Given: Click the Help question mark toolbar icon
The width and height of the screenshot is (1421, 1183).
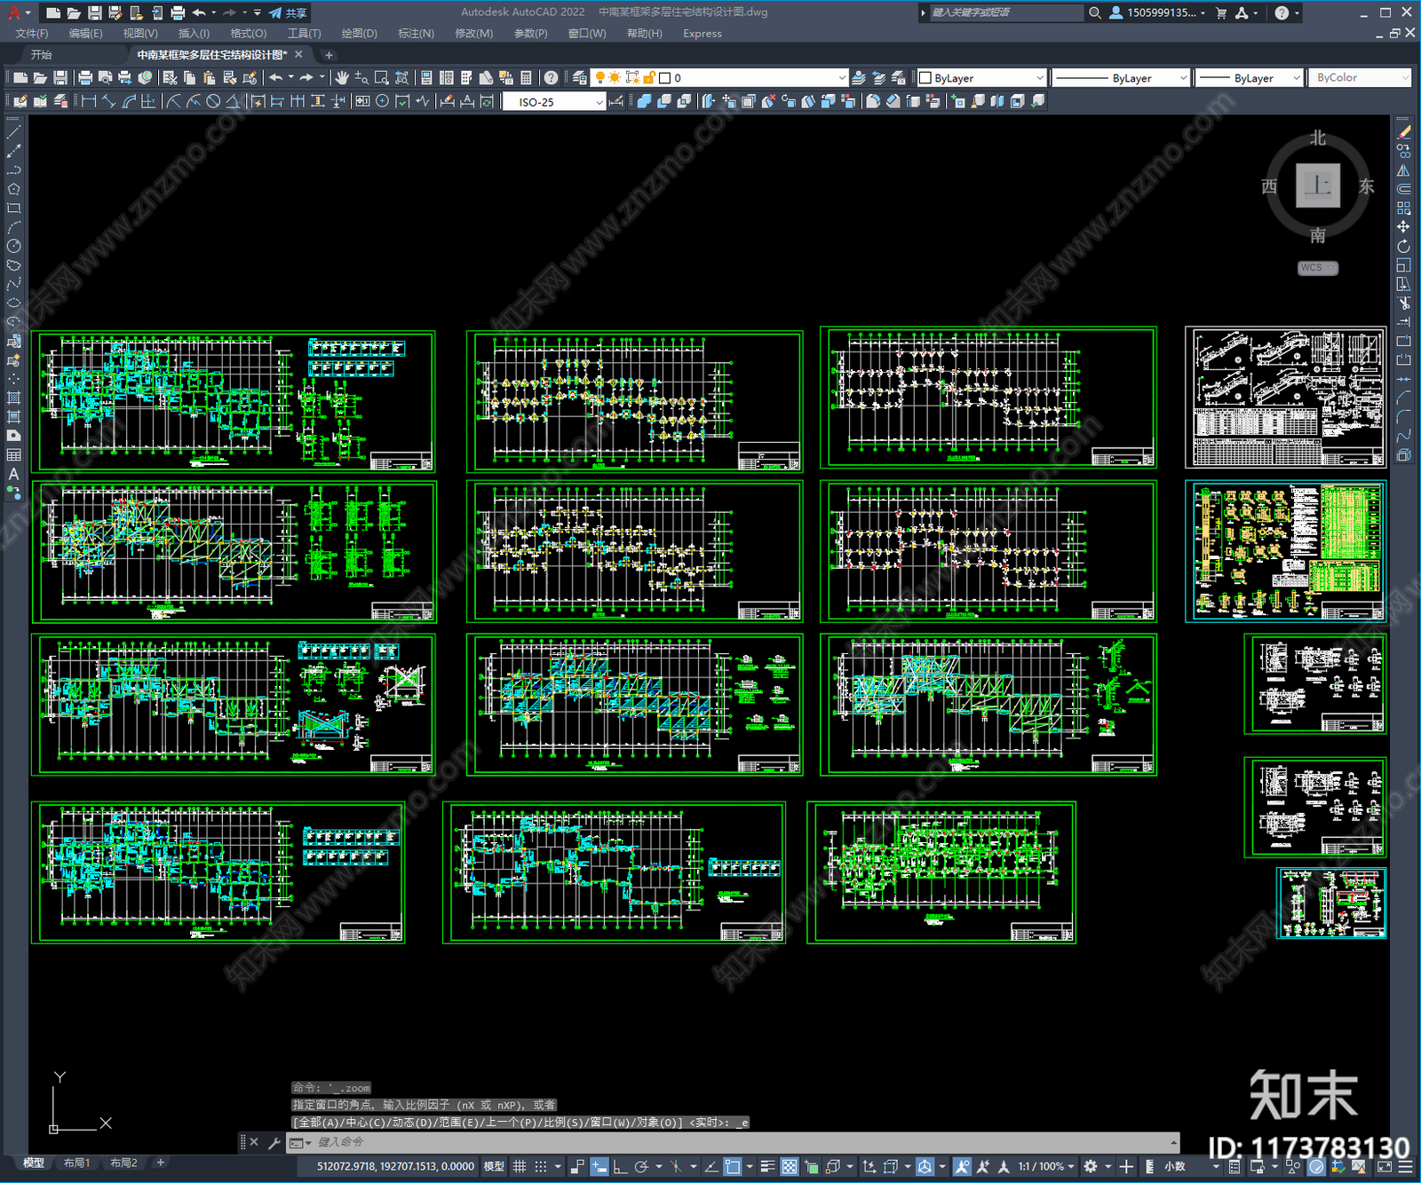Looking at the screenshot, I should [x=551, y=78].
